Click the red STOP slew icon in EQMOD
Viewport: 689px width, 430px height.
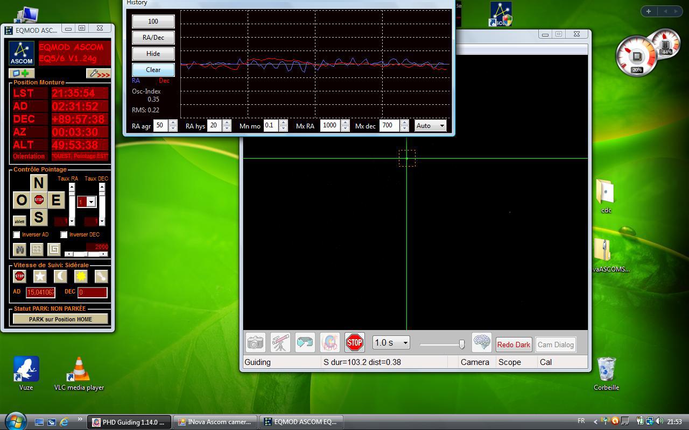[39, 200]
